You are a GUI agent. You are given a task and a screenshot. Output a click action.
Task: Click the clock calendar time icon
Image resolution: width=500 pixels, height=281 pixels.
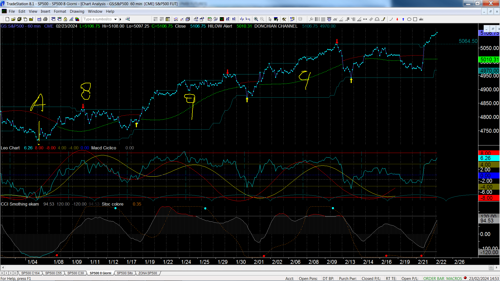click(210, 19)
